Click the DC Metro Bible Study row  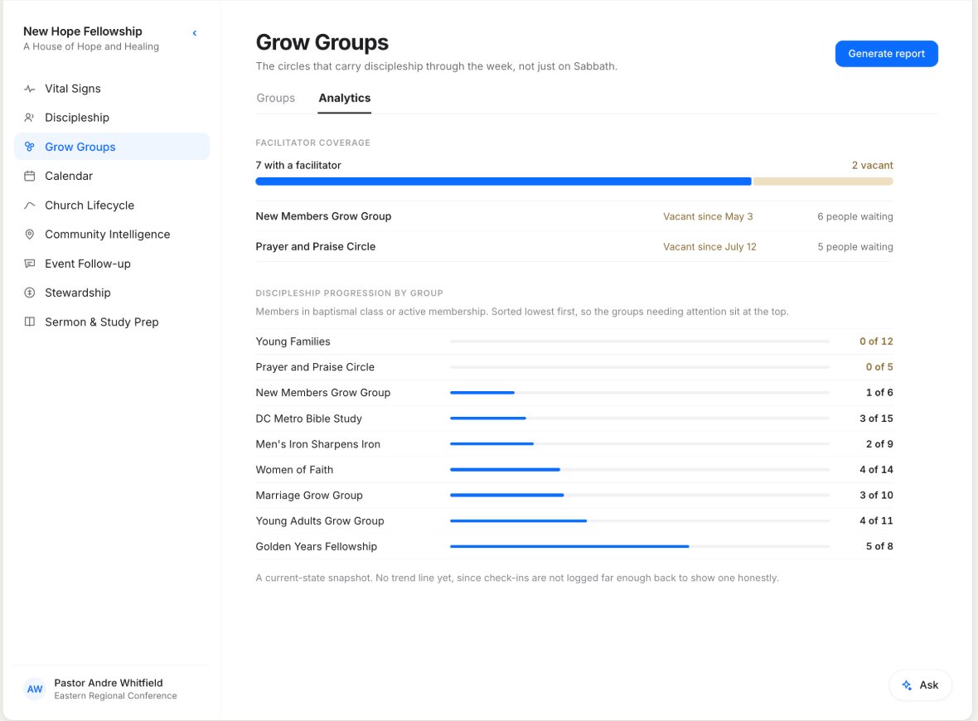(574, 419)
